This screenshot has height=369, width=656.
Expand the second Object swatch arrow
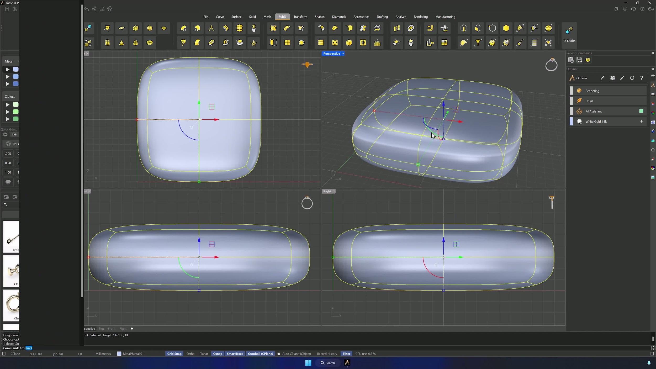tap(8, 112)
